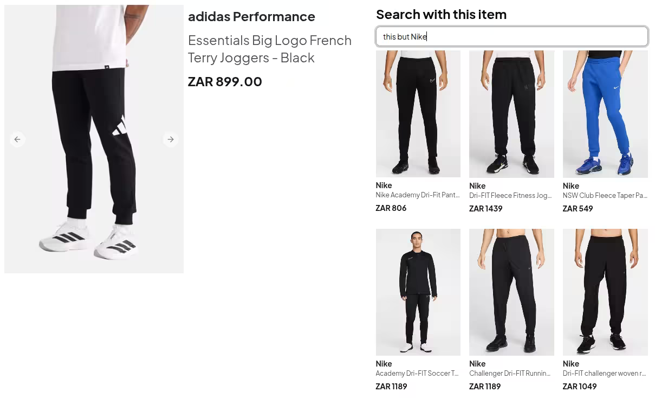Click the Nike brand link above ZAR 549
Viewport: 655px width, 398px height.
[570, 185]
